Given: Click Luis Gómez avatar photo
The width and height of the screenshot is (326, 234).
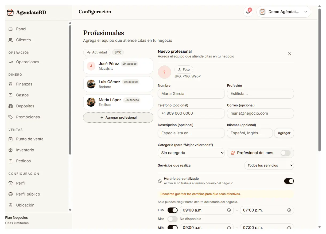Looking at the screenshot, I should (x=91, y=84).
